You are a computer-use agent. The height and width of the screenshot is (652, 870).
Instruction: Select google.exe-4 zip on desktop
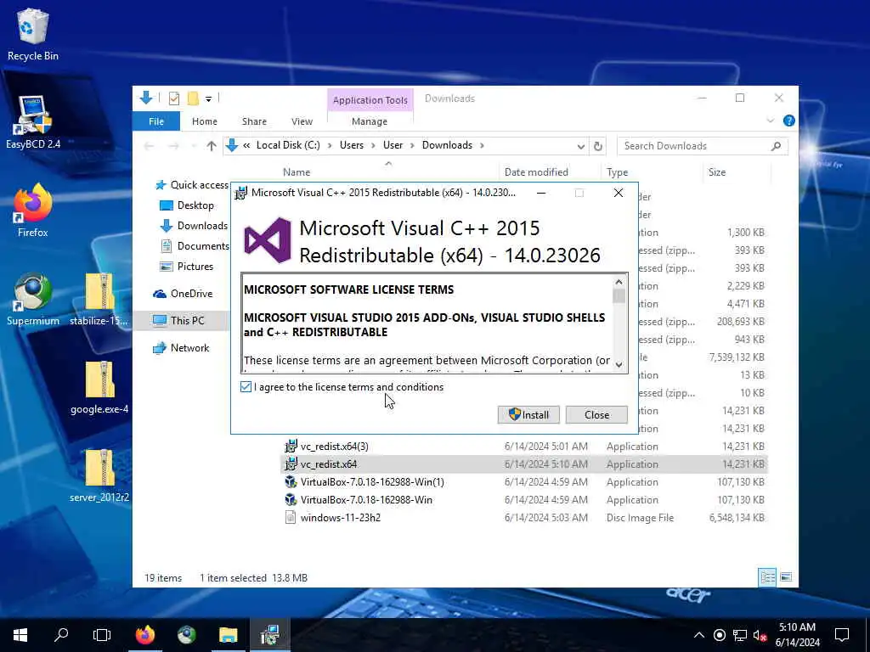(99, 388)
